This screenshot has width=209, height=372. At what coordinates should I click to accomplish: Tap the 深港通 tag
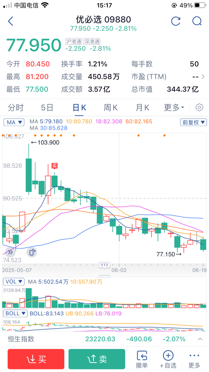tap(92, 41)
